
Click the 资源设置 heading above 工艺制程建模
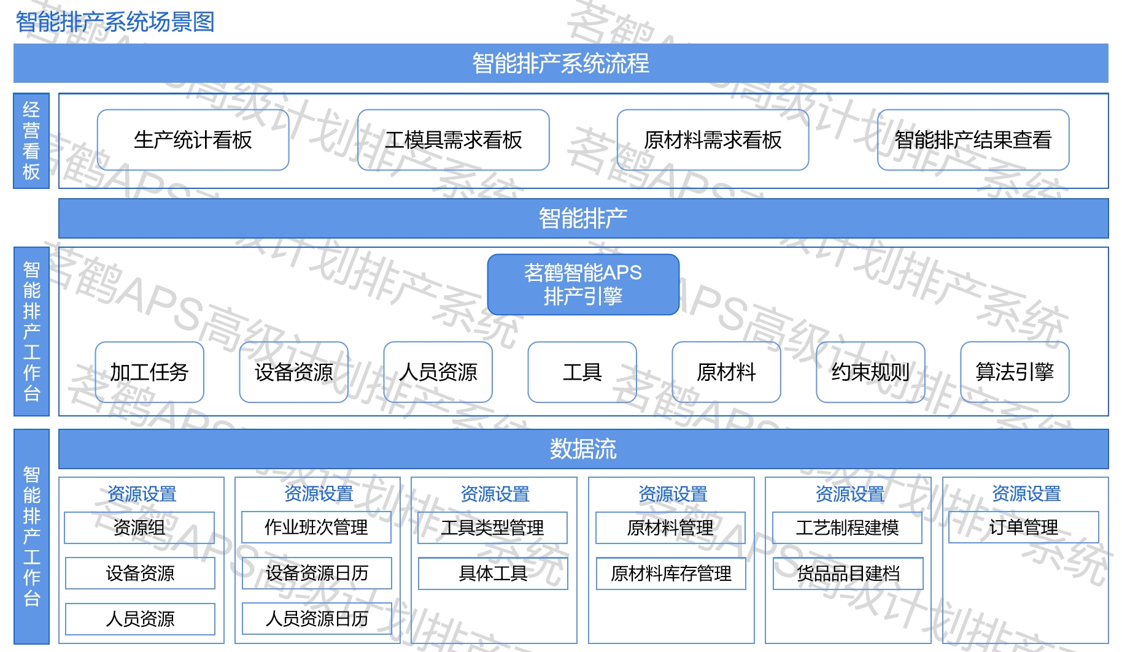[x=849, y=494]
